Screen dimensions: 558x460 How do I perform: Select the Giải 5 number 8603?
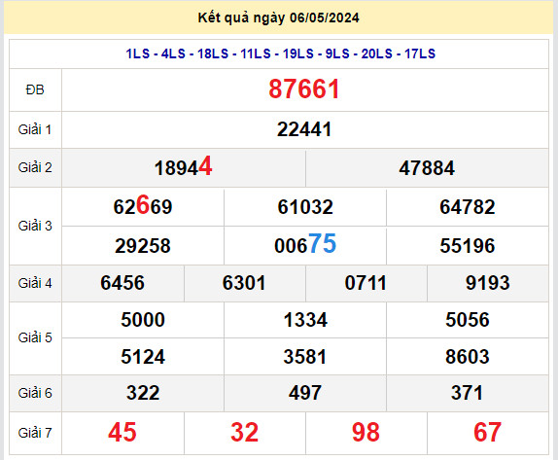click(468, 356)
